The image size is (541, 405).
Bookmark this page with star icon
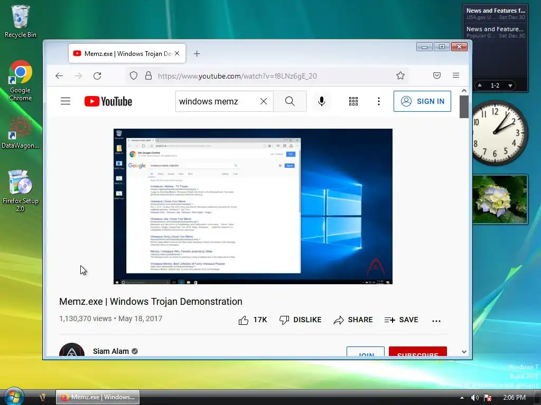400,76
